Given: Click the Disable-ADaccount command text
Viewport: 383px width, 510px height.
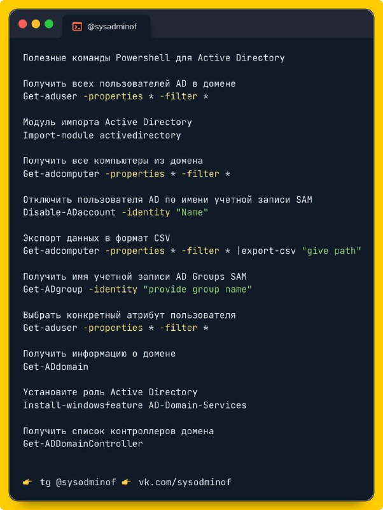Looking at the screenshot, I should point(69,212).
